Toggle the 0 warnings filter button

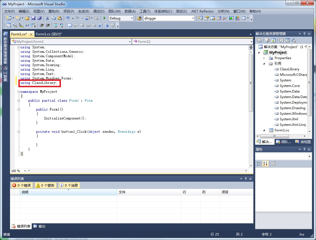(45, 185)
